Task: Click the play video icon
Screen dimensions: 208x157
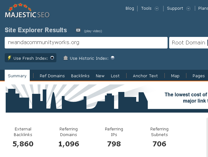Action: click(x=78, y=30)
